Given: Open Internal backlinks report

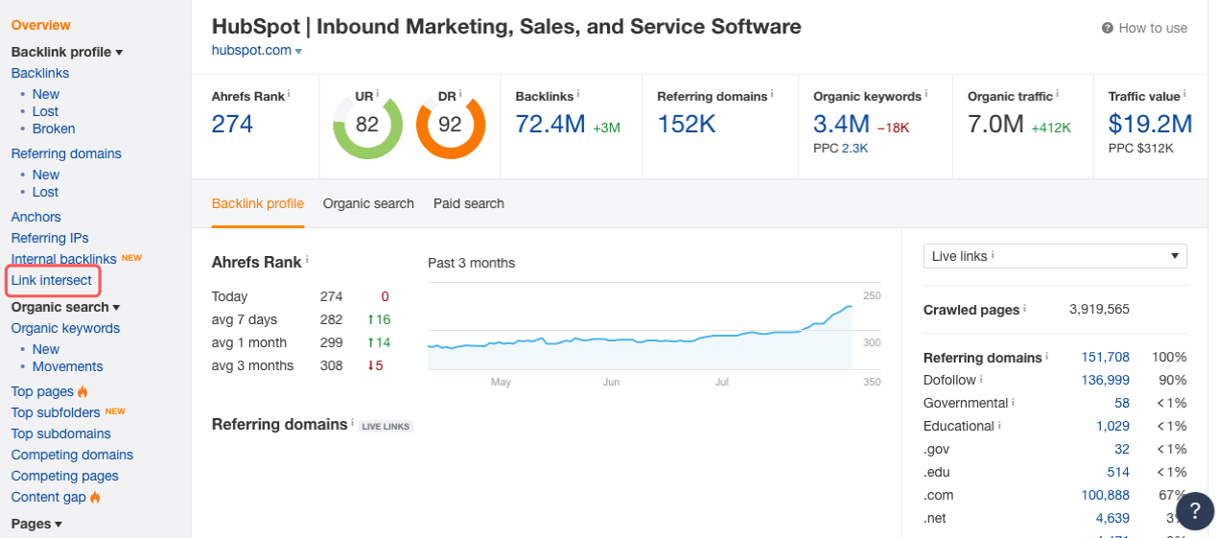Looking at the screenshot, I should pos(64,259).
